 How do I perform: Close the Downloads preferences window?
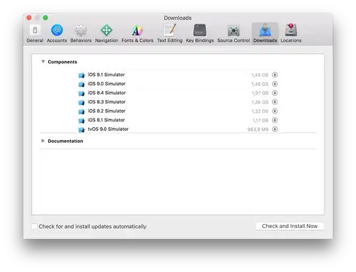[29, 18]
